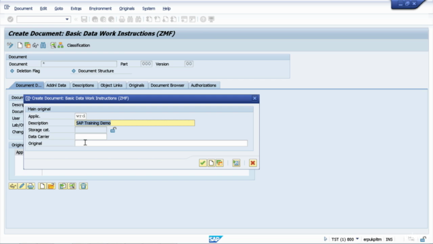The width and height of the screenshot is (433, 244).
Task: Click the Data Carrier input field
Action: point(91,136)
